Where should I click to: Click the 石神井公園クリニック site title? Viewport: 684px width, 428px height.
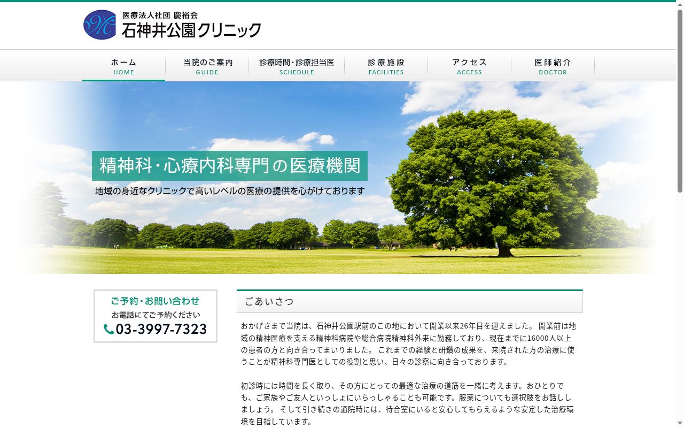pos(191,30)
